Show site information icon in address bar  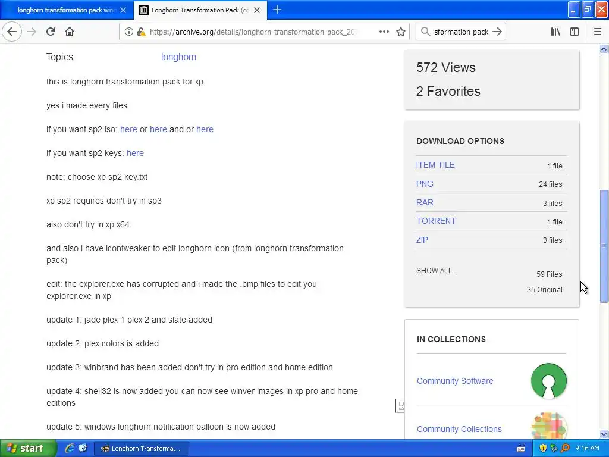pyautogui.click(x=129, y=32)
